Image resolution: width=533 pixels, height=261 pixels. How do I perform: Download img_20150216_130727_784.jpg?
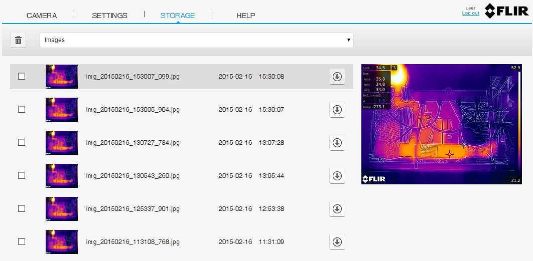[337, 143]
